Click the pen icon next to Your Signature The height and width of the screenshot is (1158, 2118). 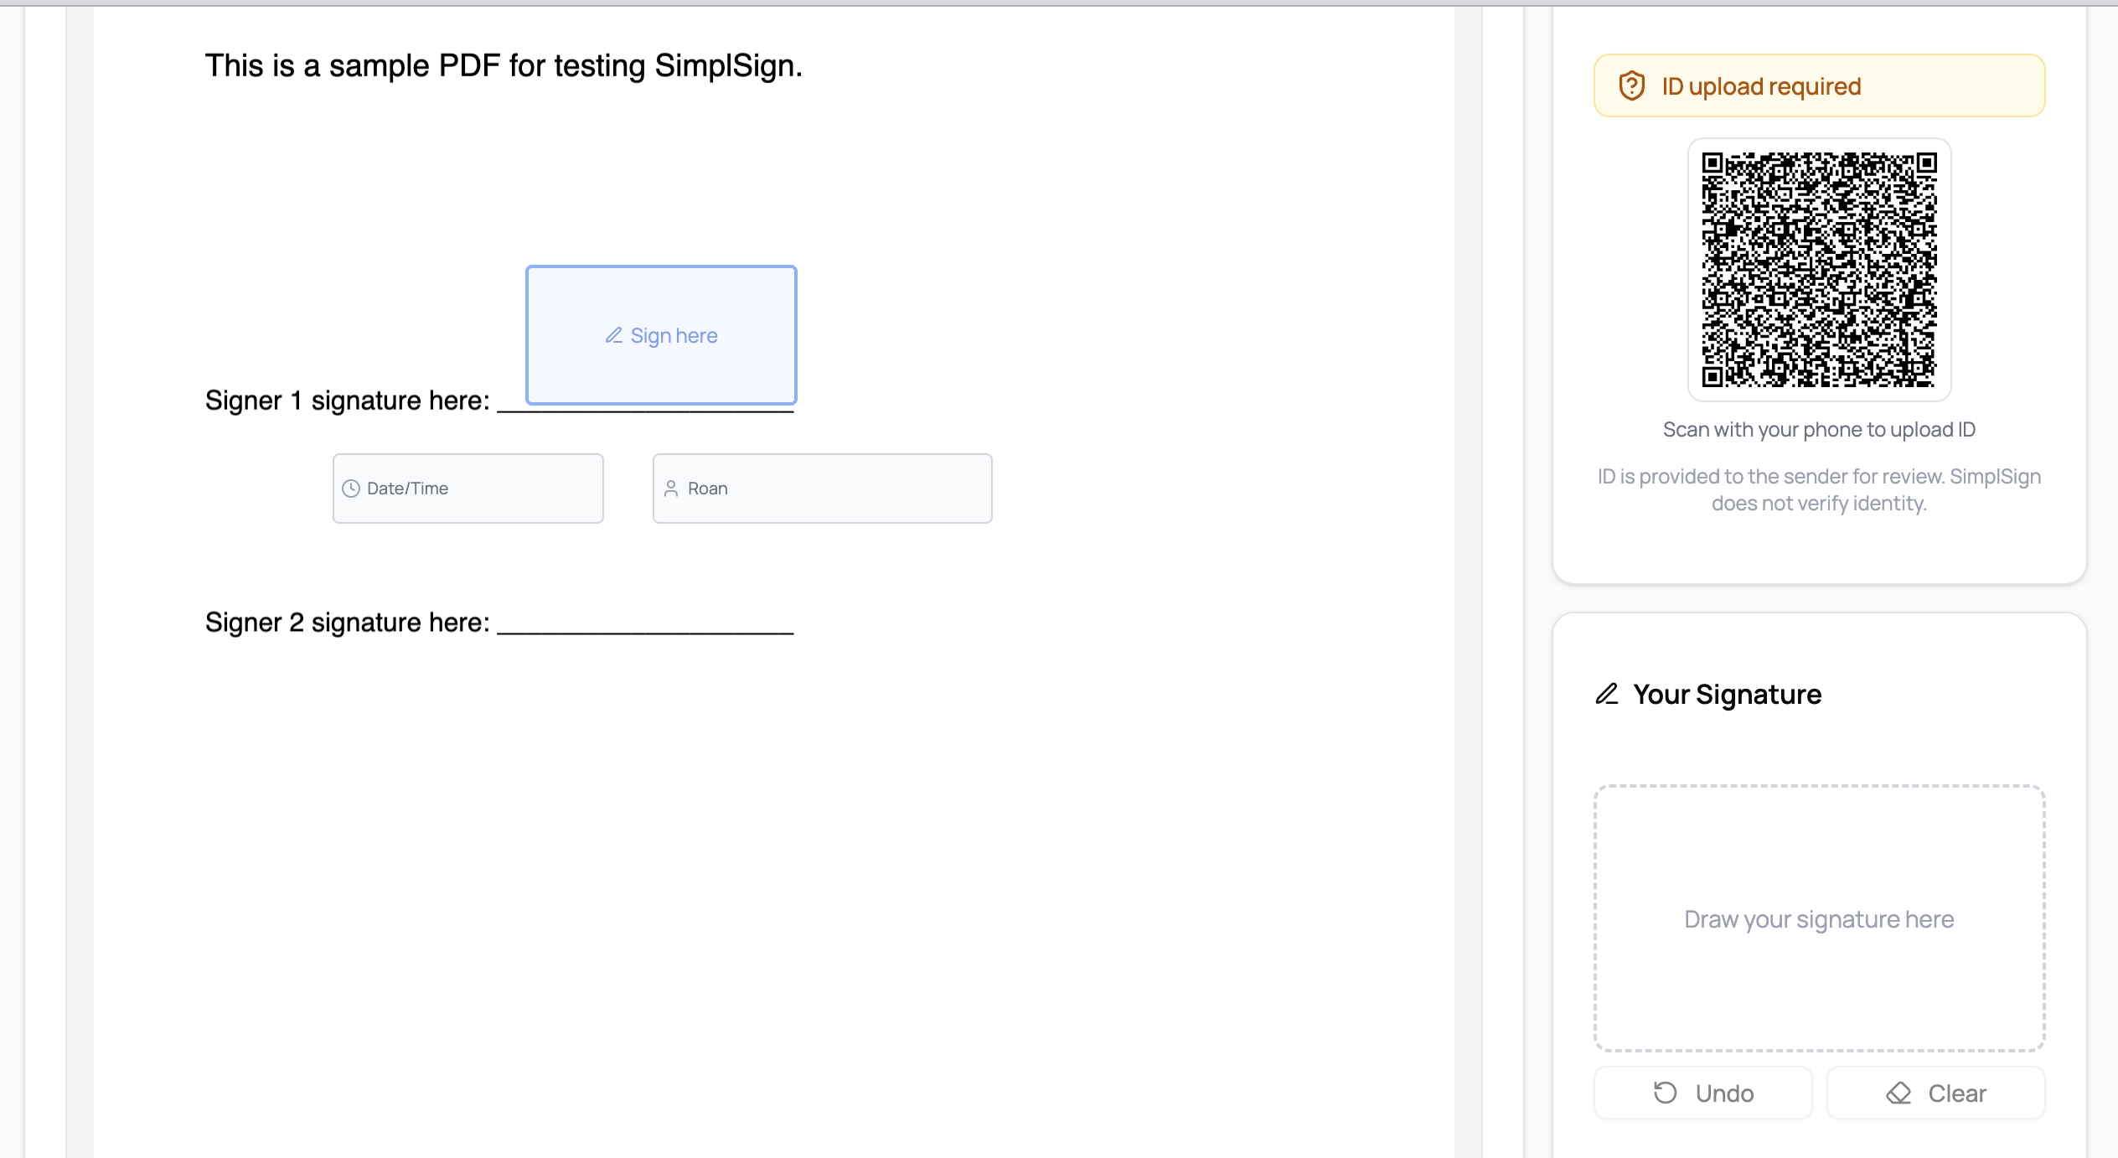[x=1607, y=694]
